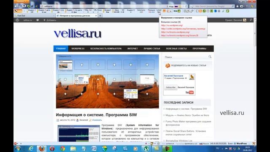Click the RDS bar orange logo button
Image resolution: width=270 pixels, height=152 pixels.
(x=18, y=11)
